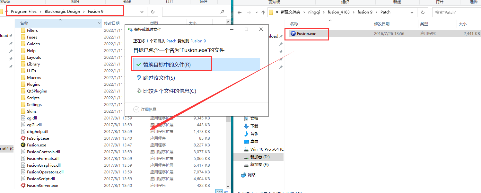Open the 名称 column filter dropdown arrow
The height and width of the screenshot is (193, 481).
99,23
